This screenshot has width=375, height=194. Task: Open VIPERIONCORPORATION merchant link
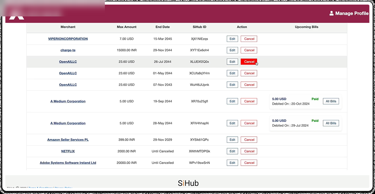[68, 39]
